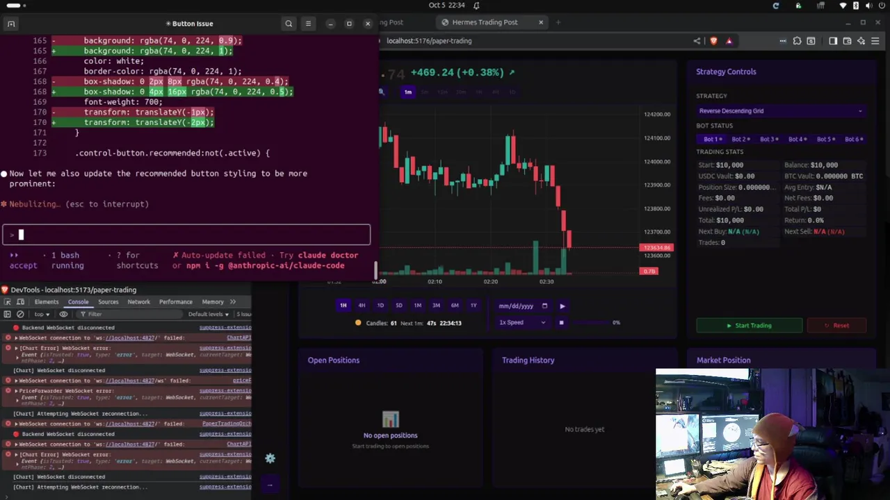Open the Sources tab
Image resolution: width=890 pixels, height=500 pixels.
pos(108,302)
